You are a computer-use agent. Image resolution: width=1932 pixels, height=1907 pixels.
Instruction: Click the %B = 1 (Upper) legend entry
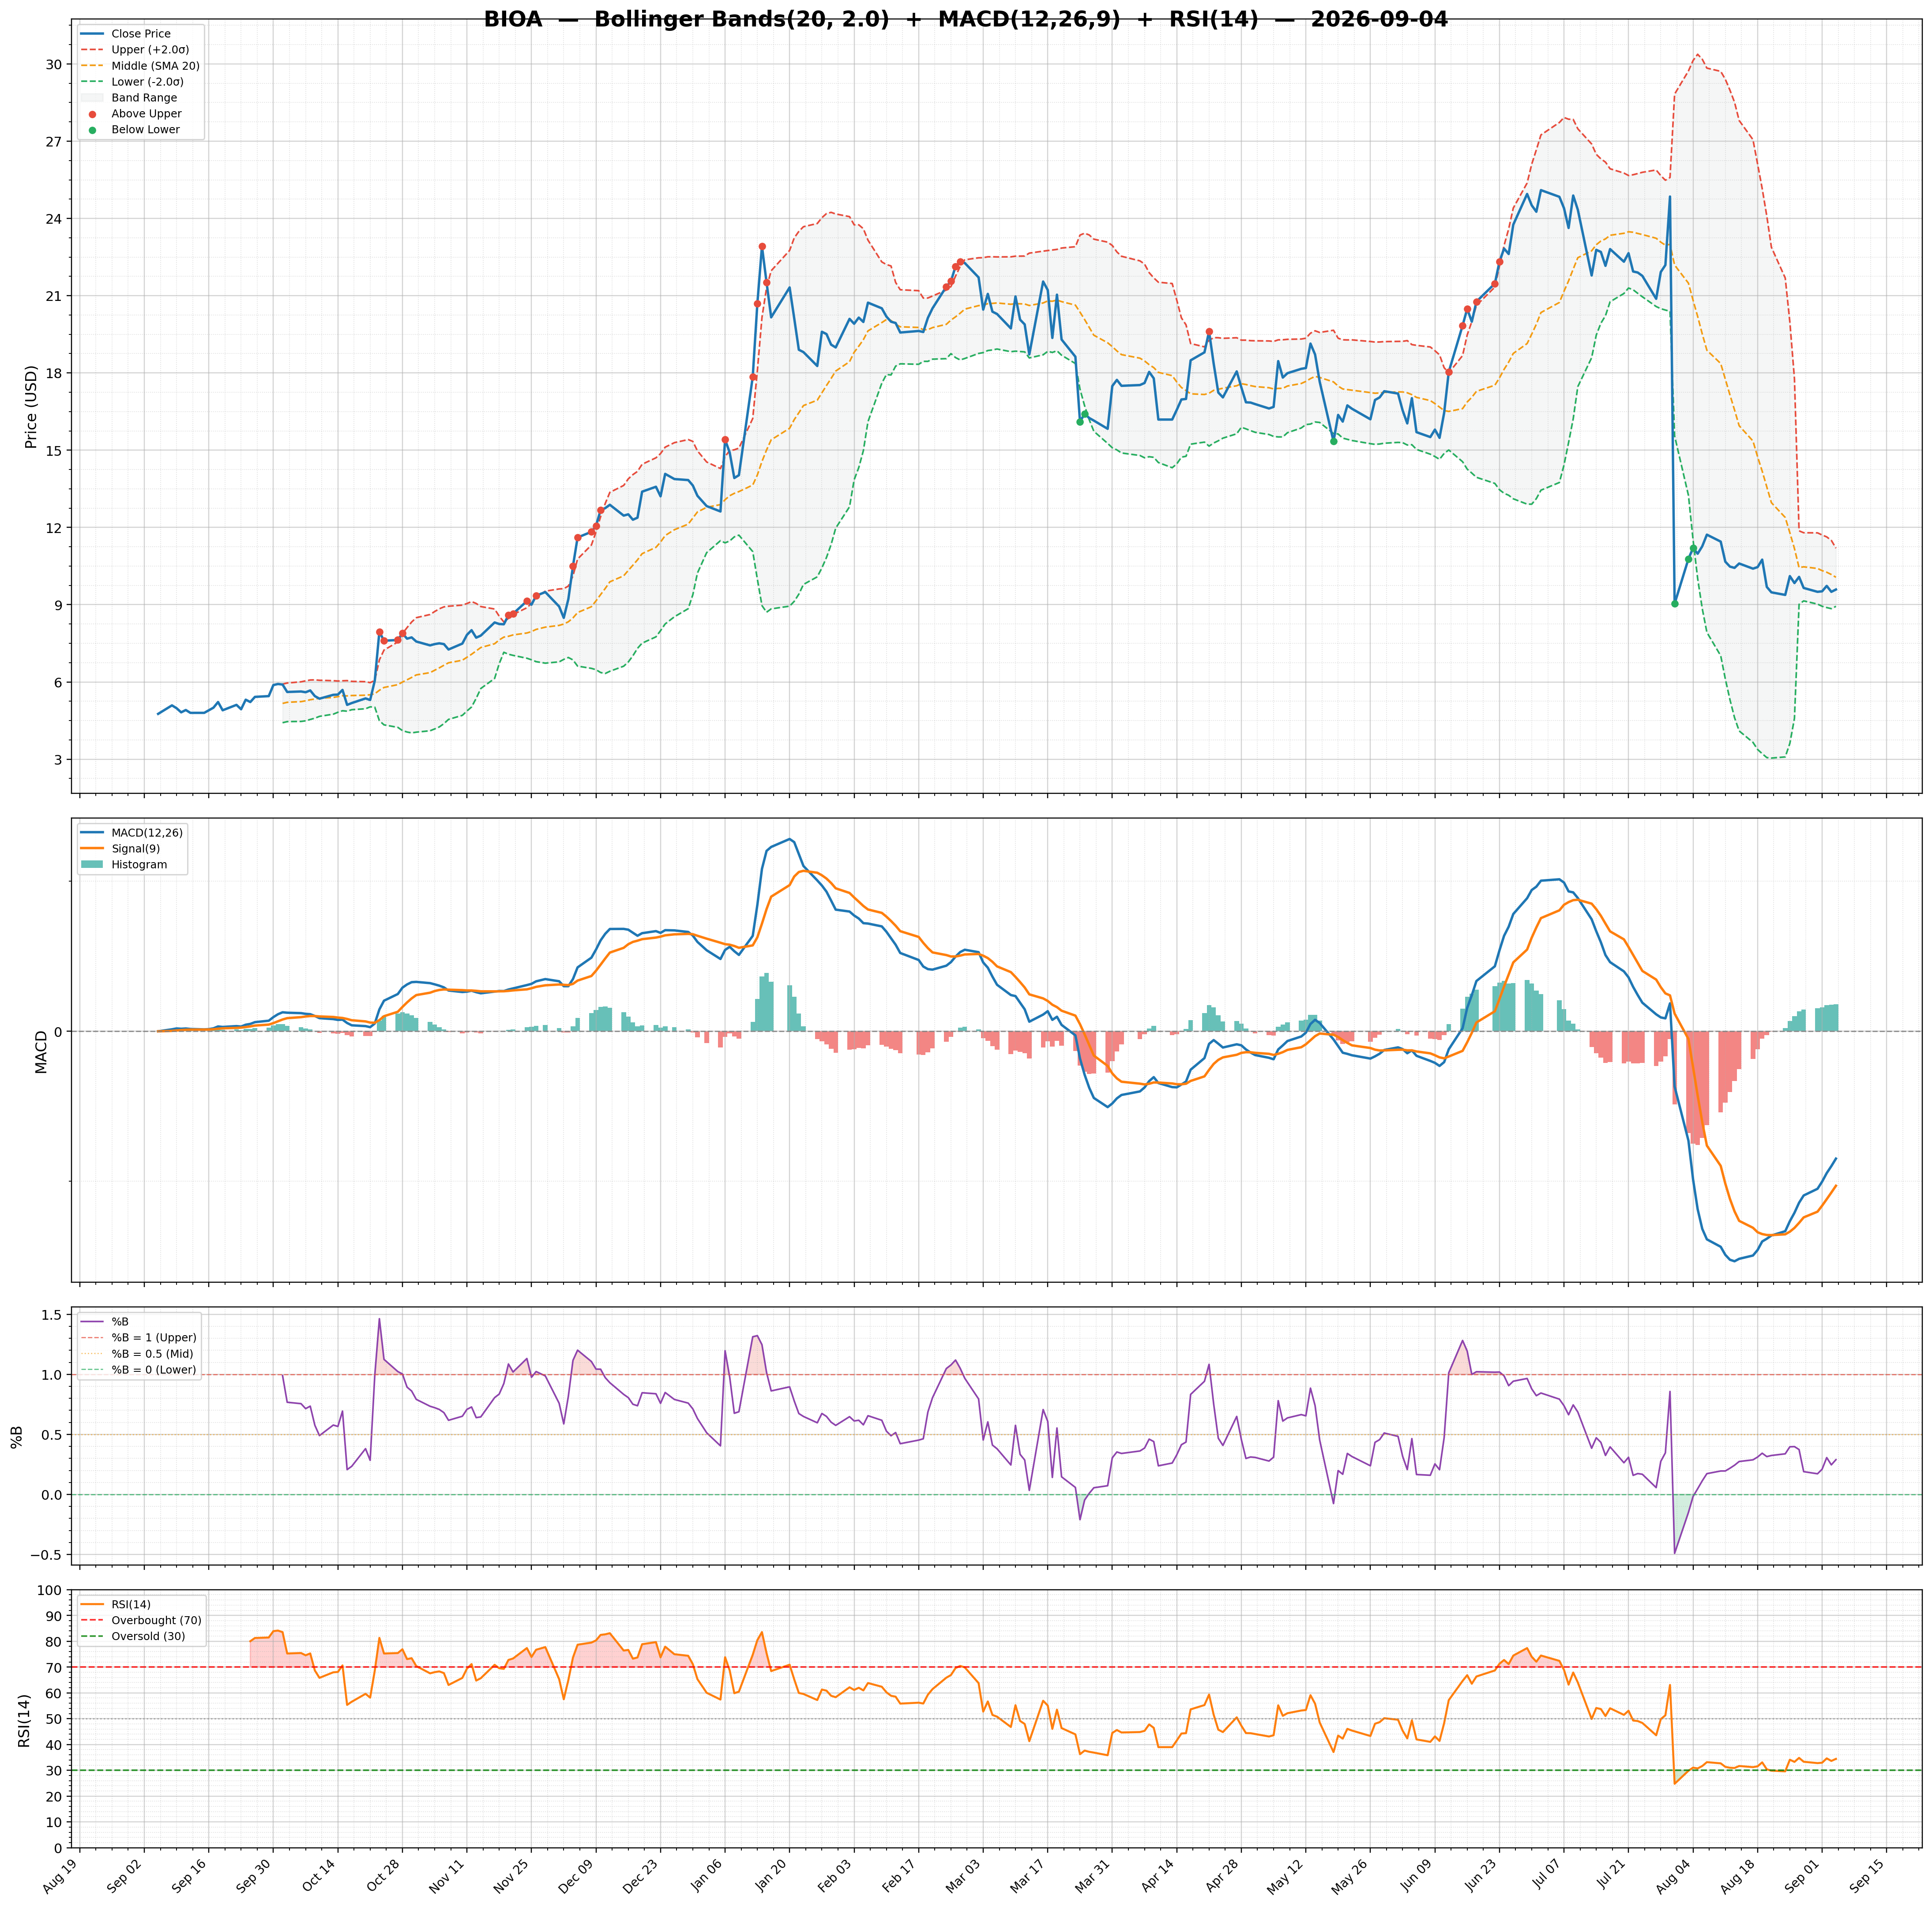tap(139, 1338)
